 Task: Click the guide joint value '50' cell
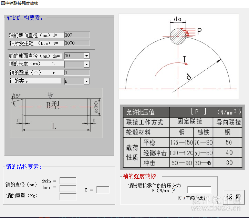click(228, 142)
